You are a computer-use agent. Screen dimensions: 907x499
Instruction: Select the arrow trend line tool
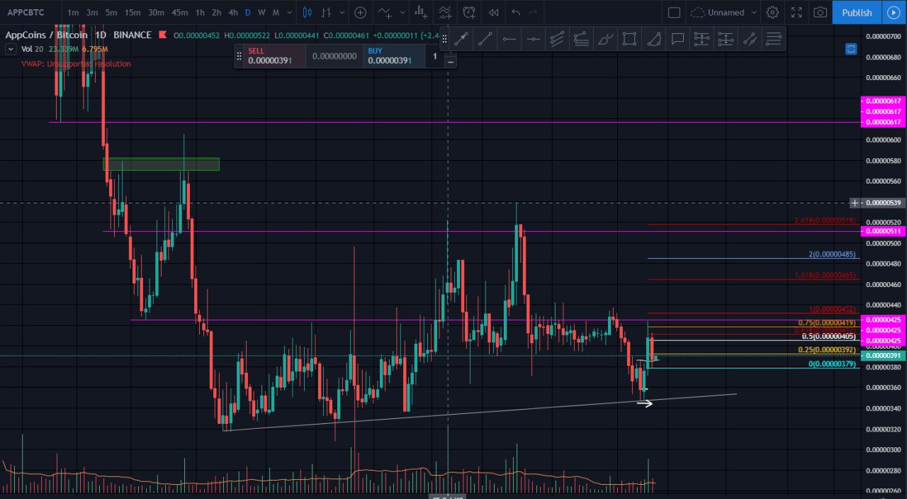pos(461,40)
